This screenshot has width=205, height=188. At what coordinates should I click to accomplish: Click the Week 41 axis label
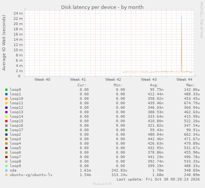78,79
